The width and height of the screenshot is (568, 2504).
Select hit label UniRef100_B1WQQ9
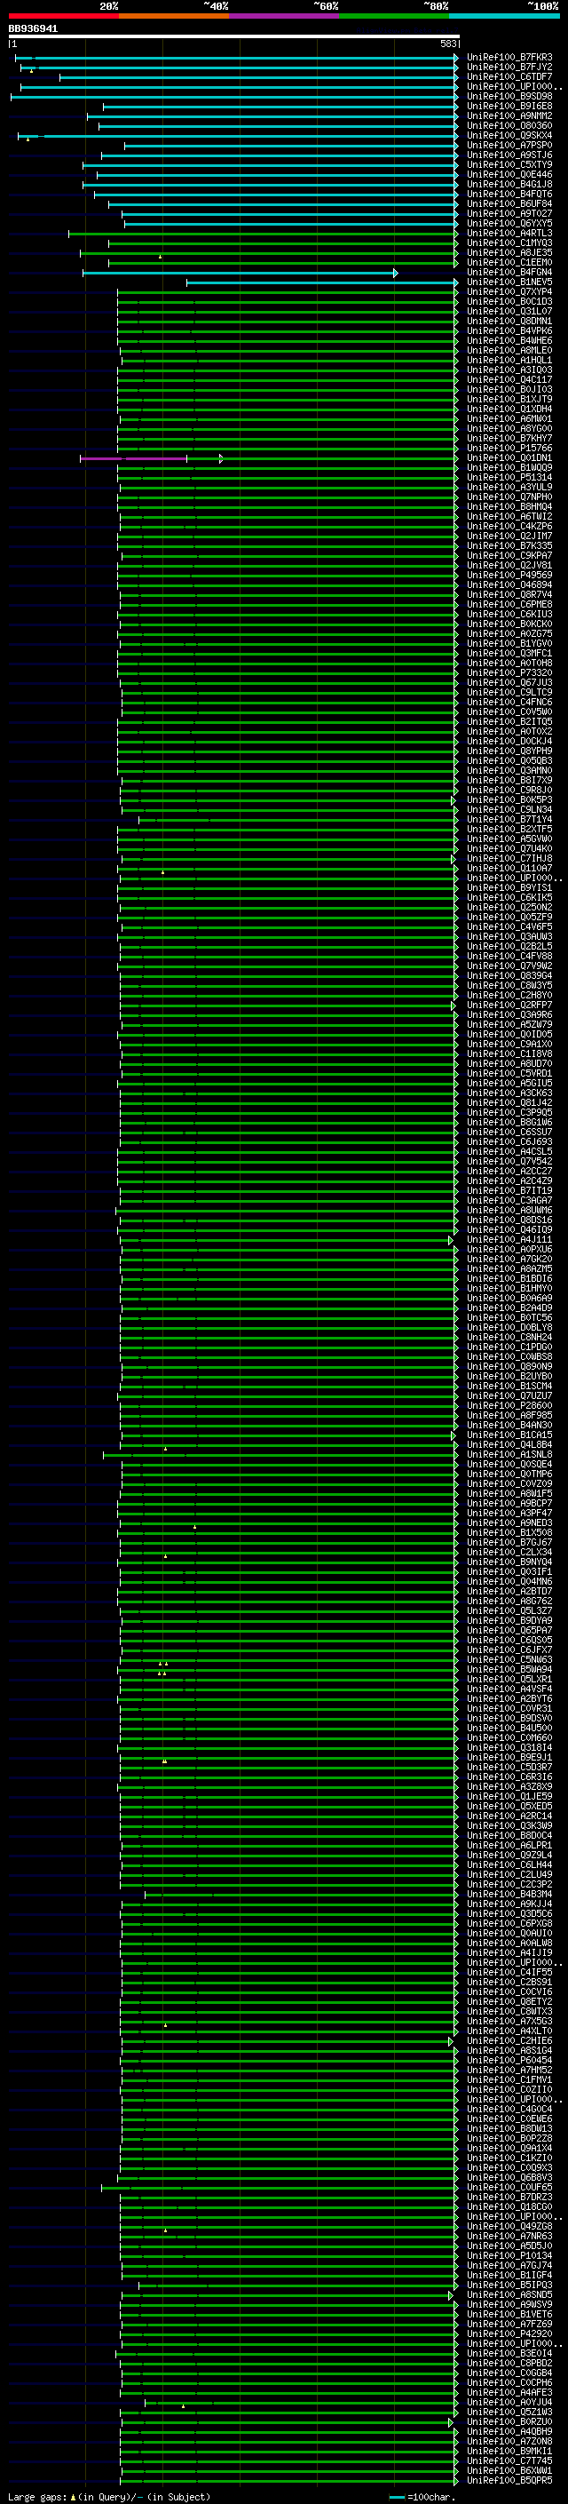(x=509, y=467)
